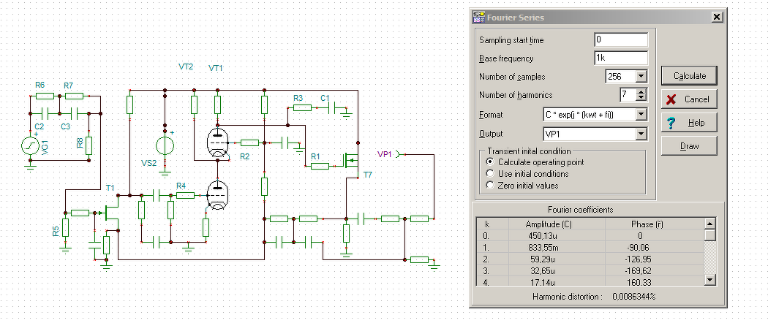Click the VT2 label in the schematic

click(x=186, y=66)
